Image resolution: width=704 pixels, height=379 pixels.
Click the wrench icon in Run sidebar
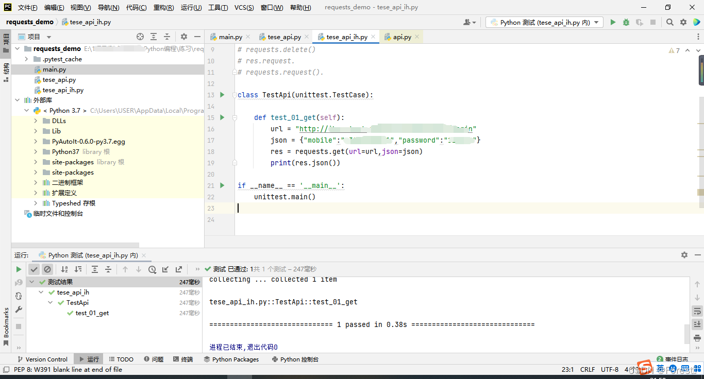[19, 309]
